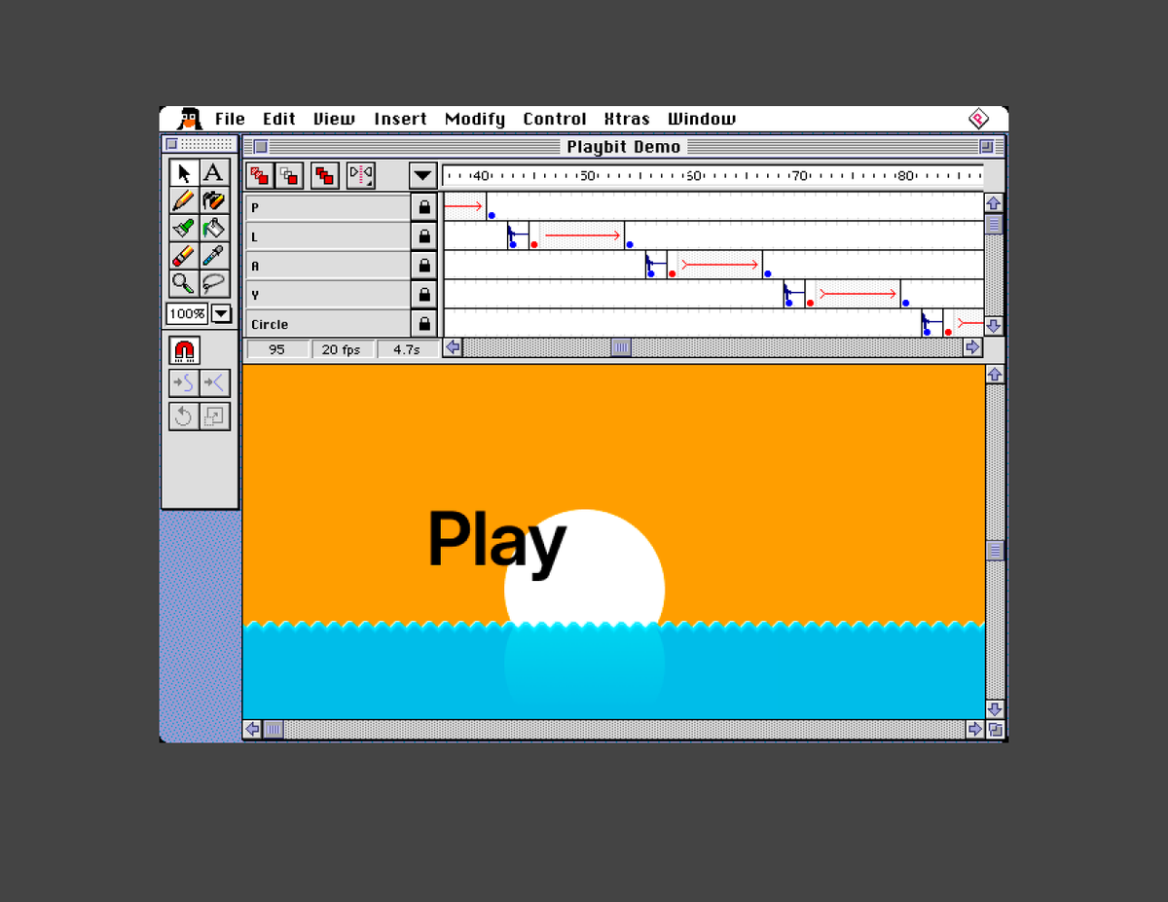Click the timeline ruler at frame 40

point(481,176)
